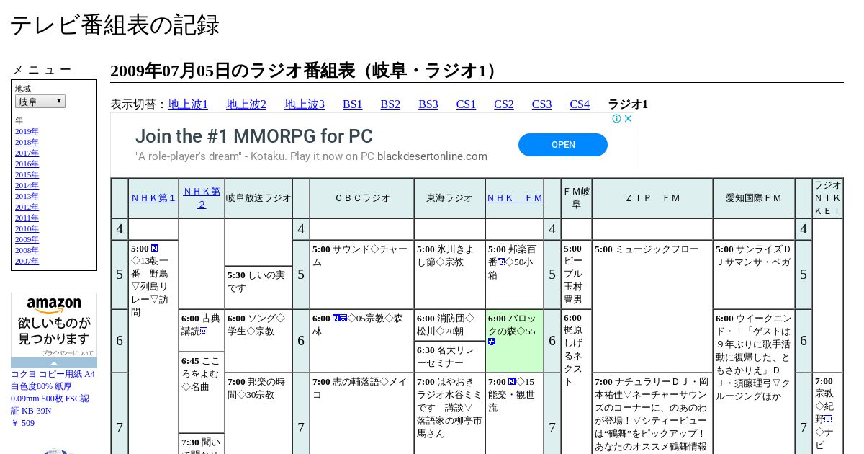Show the CS4 program table

(x=580, y=104)
